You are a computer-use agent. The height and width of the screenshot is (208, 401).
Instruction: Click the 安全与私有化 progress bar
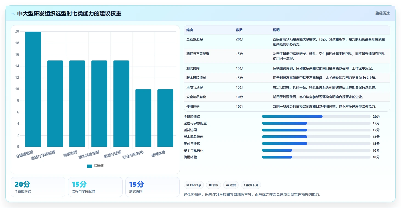coord(316,150)
